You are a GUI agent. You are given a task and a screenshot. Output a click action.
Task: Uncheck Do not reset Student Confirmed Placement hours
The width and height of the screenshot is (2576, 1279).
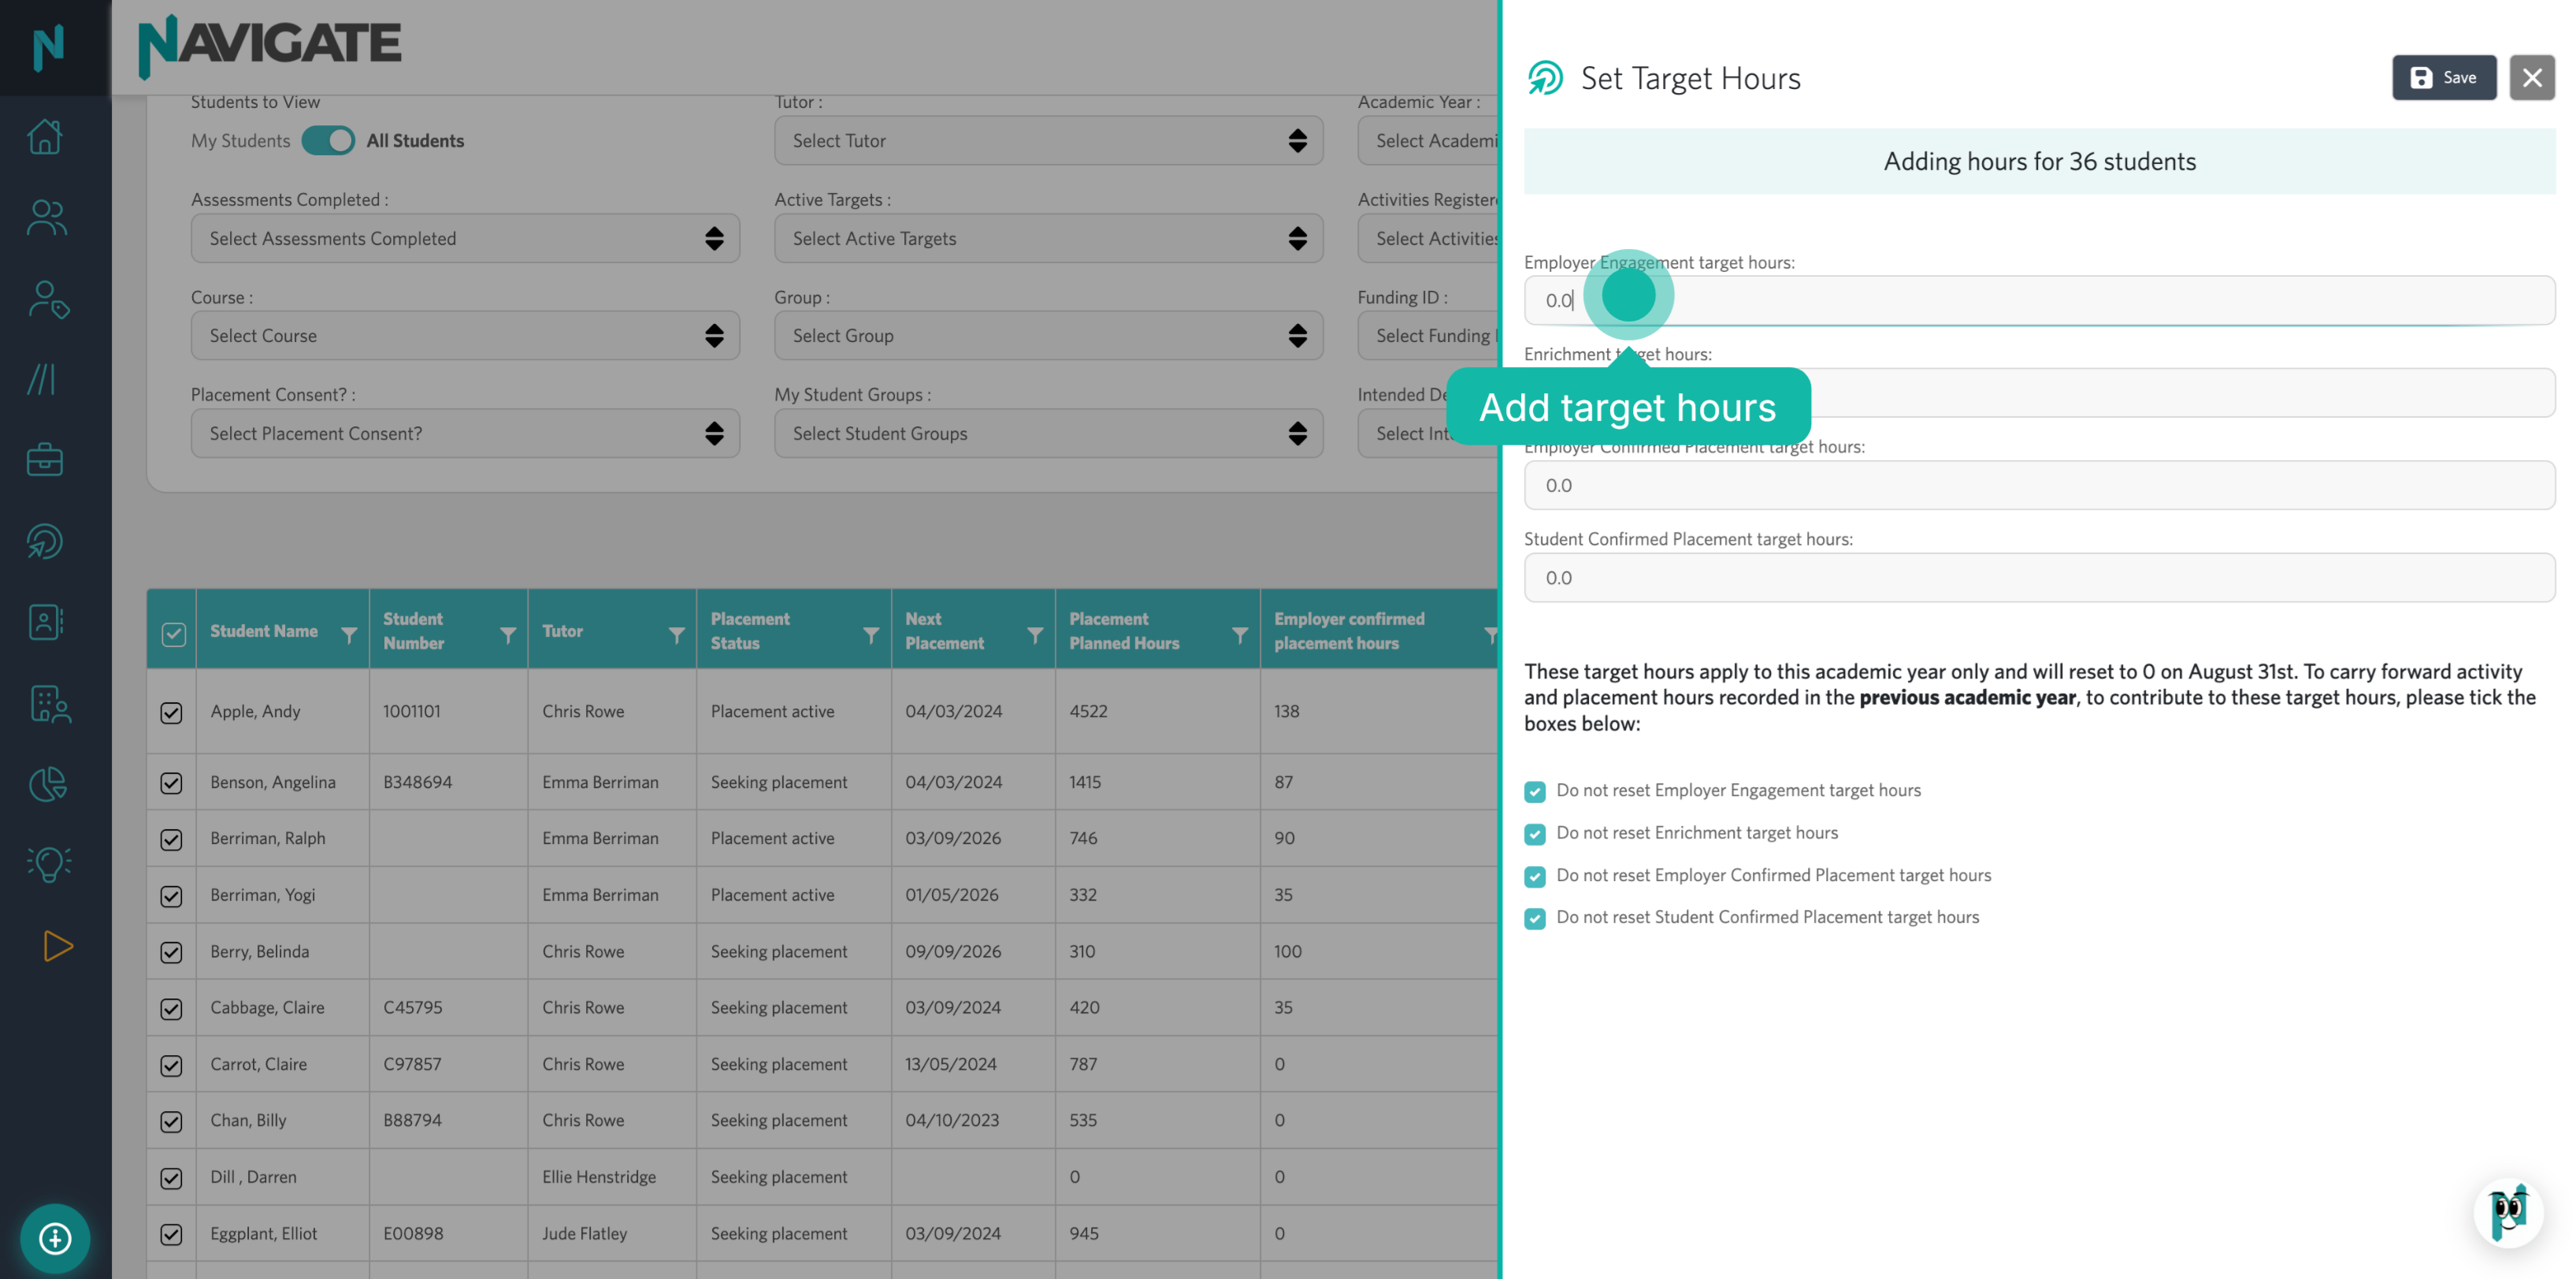tap(1535, 918)
